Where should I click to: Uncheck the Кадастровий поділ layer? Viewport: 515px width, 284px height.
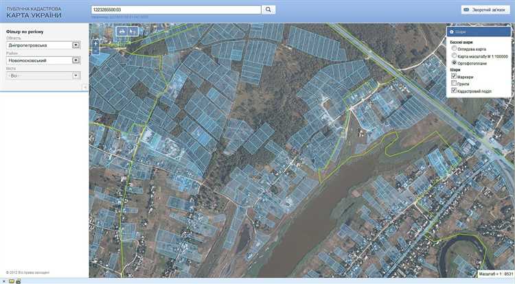tap(454, 91)
